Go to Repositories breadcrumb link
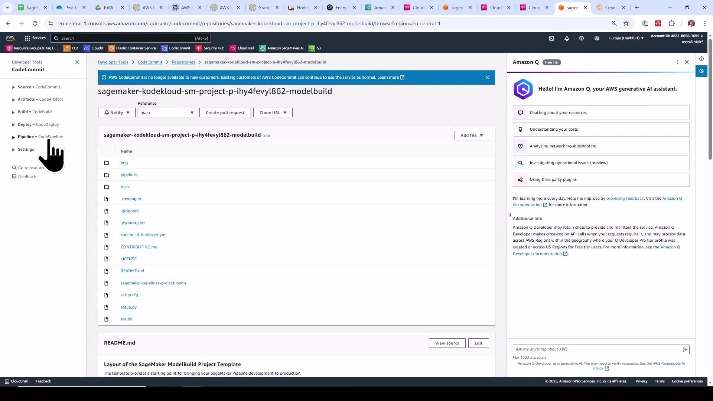 click(x=183, y=62)
